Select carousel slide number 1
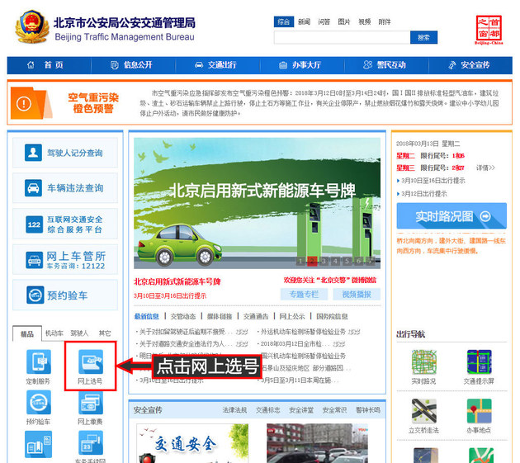Image resolution: width=520 pixels, height=463 pixels. 300,262
